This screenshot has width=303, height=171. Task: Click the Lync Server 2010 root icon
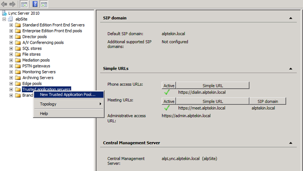point(4,13)
